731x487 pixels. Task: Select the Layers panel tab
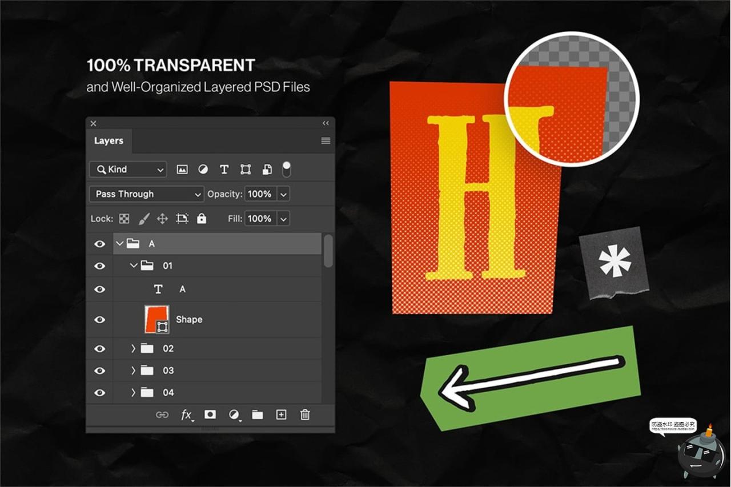pos(109,141)
